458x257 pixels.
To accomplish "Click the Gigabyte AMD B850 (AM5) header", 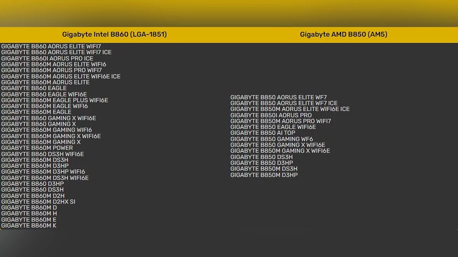I will coord(343,34).
